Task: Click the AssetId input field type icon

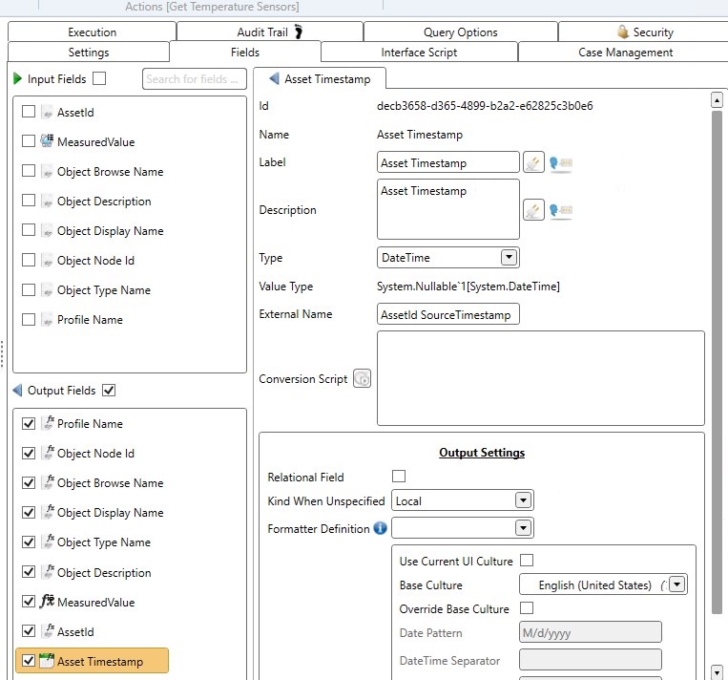Action: pos(47,112)
